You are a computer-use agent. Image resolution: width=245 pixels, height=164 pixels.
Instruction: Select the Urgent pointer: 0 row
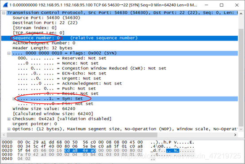(x=34, y=124)
